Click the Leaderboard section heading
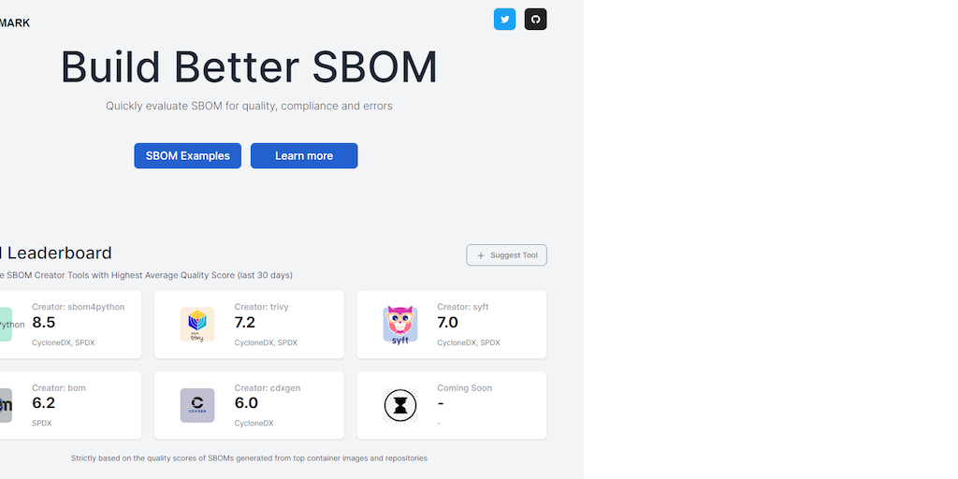Image resolution: width=958 pixels, height=479 pixels. click(x=56, y=253)
